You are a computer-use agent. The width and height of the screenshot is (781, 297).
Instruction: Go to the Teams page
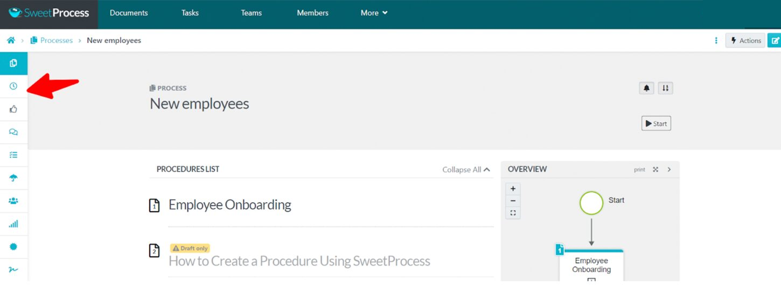(x=251, y=13)
